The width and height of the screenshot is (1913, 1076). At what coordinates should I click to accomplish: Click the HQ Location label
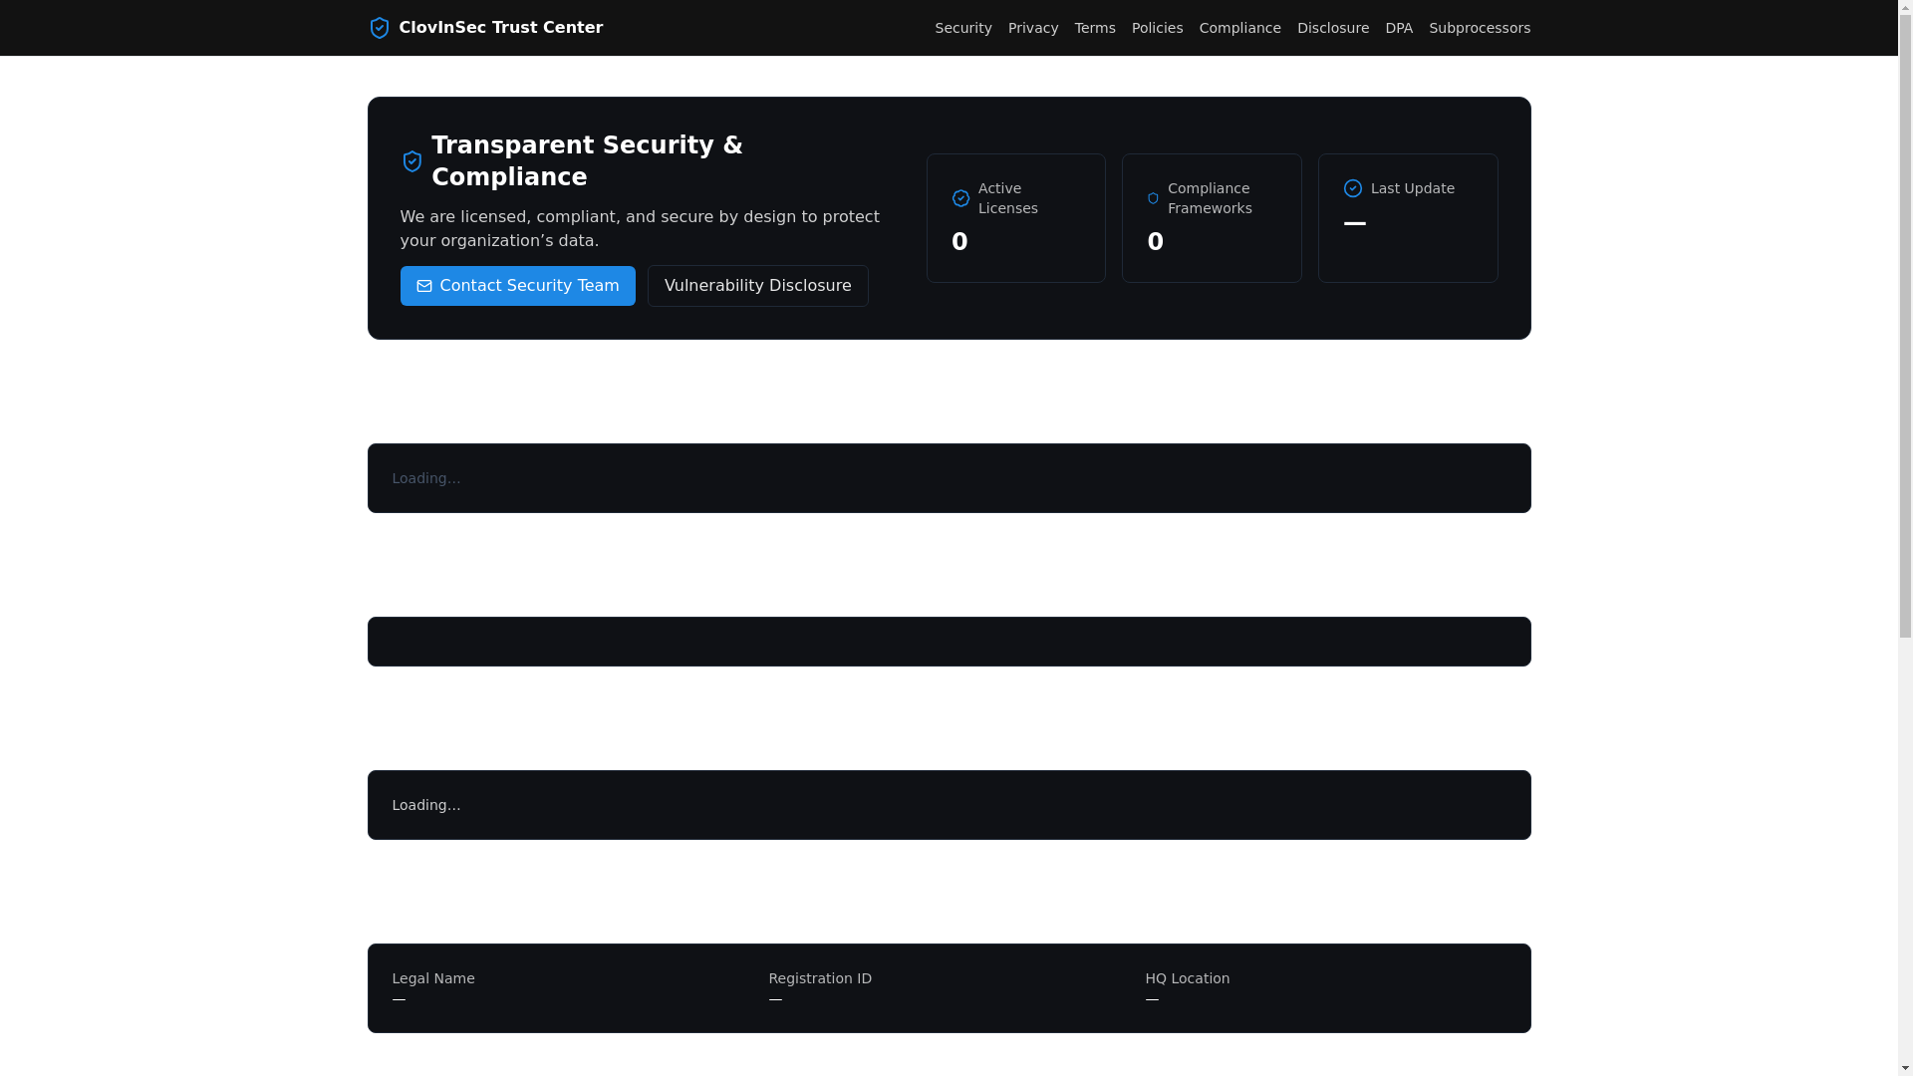(1188, 978)
